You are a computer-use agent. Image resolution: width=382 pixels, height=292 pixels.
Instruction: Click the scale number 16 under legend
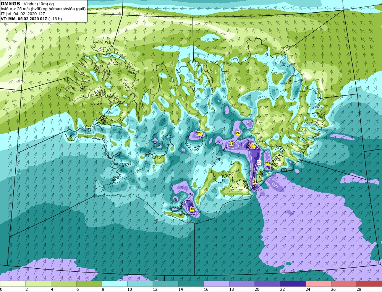206,289
